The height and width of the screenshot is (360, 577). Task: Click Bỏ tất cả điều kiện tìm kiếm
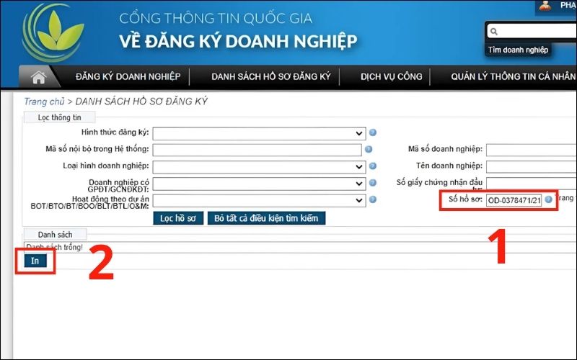(x=266, y=217)
